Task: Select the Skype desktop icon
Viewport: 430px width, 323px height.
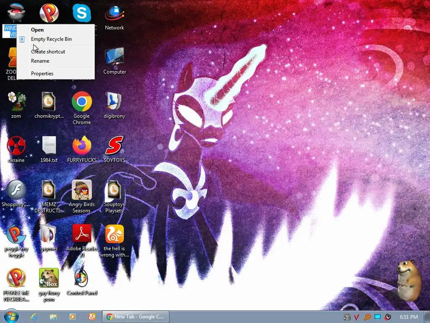Action: [x=82, y=13]
